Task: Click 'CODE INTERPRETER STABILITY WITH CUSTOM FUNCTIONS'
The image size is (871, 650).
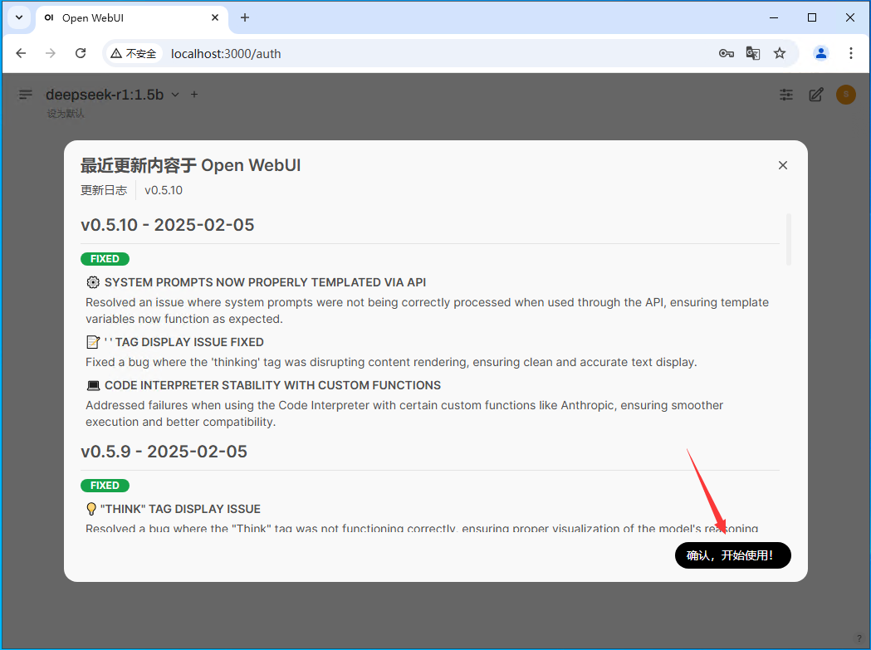Action: (272, 385)
